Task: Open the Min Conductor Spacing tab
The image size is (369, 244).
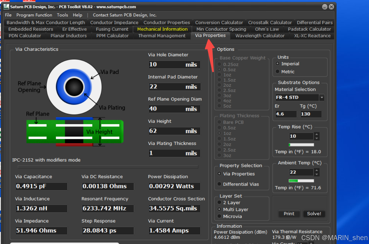Action: 221,29
